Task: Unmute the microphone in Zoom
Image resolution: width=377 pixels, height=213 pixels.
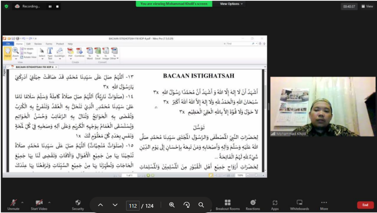Action: [x=13, y=204]
